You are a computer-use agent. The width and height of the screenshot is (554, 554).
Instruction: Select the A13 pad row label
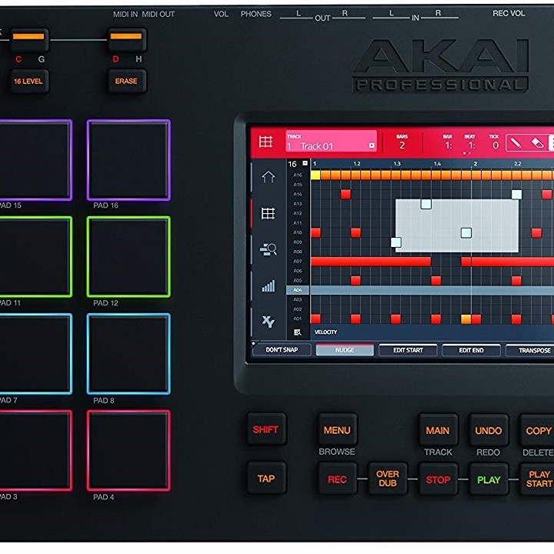(x=298, y=204)
